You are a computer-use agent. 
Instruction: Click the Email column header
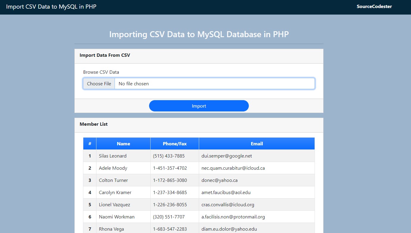tap(257, 144)
